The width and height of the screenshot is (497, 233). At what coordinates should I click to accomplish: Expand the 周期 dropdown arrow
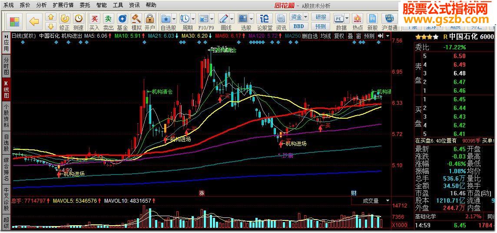click(x=193, y=18)
